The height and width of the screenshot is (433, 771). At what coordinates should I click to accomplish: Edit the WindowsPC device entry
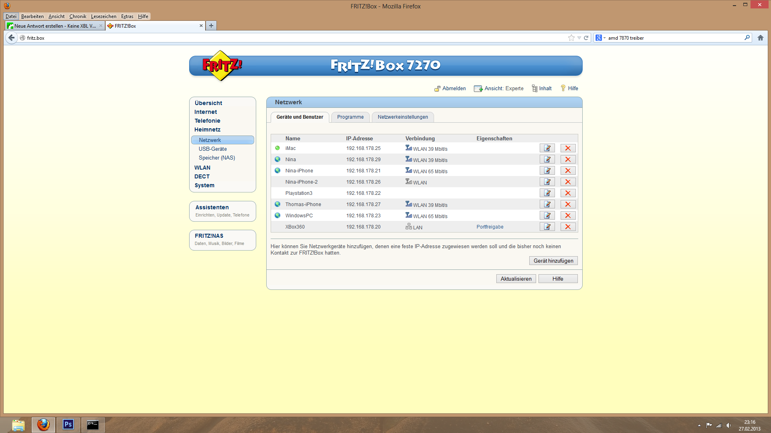[547, 216]
